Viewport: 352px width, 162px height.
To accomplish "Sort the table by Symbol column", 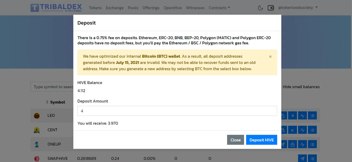I will pos(56,102).
